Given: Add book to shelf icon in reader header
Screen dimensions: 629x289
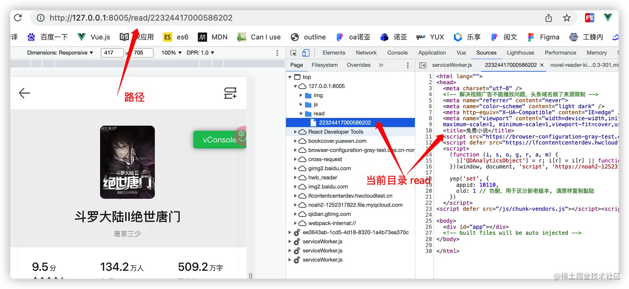Looking at the screenshot, I should click(x=230, y=93).
